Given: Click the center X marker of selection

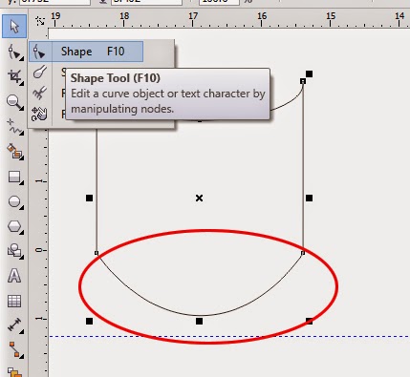Looking at the screenshot, I should pyautogui.click(x=199, y=199).
